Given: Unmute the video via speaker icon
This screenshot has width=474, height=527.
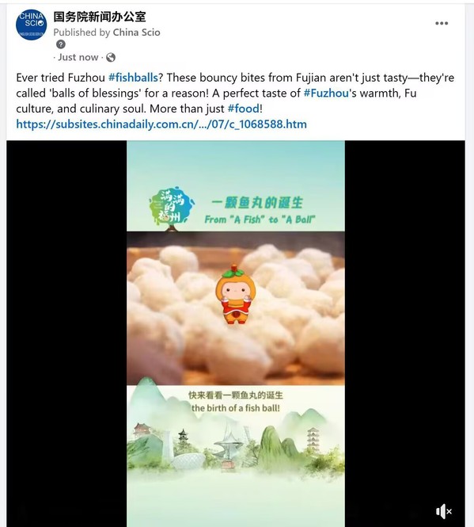Looking at the screenshot, I should tap(444, 511).
